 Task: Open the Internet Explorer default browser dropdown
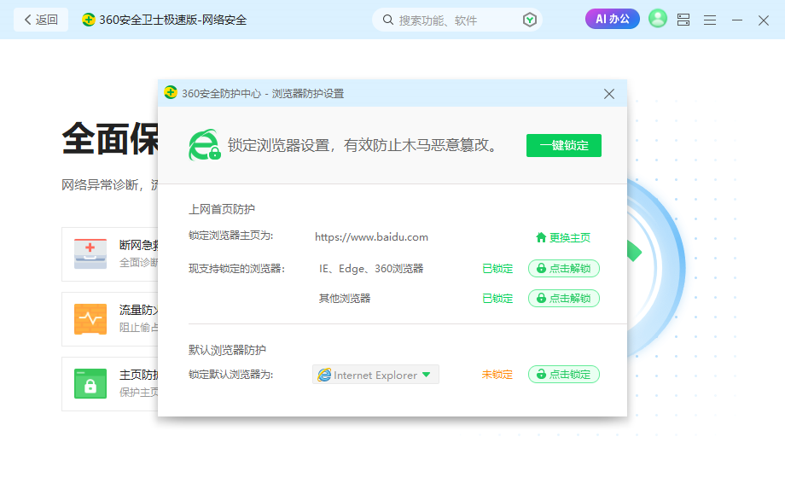click(x=376, y=375)
